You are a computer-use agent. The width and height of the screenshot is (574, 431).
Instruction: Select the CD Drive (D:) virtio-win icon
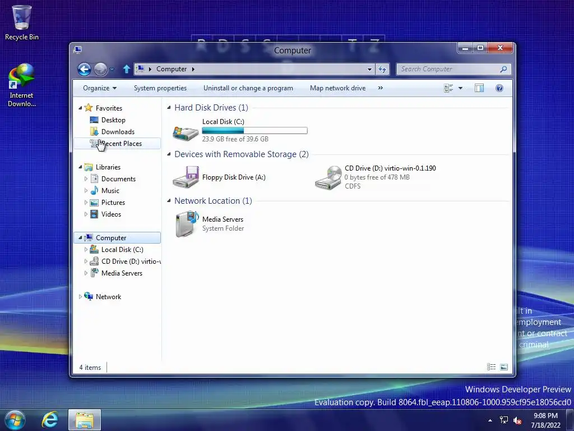coord(328,177)
